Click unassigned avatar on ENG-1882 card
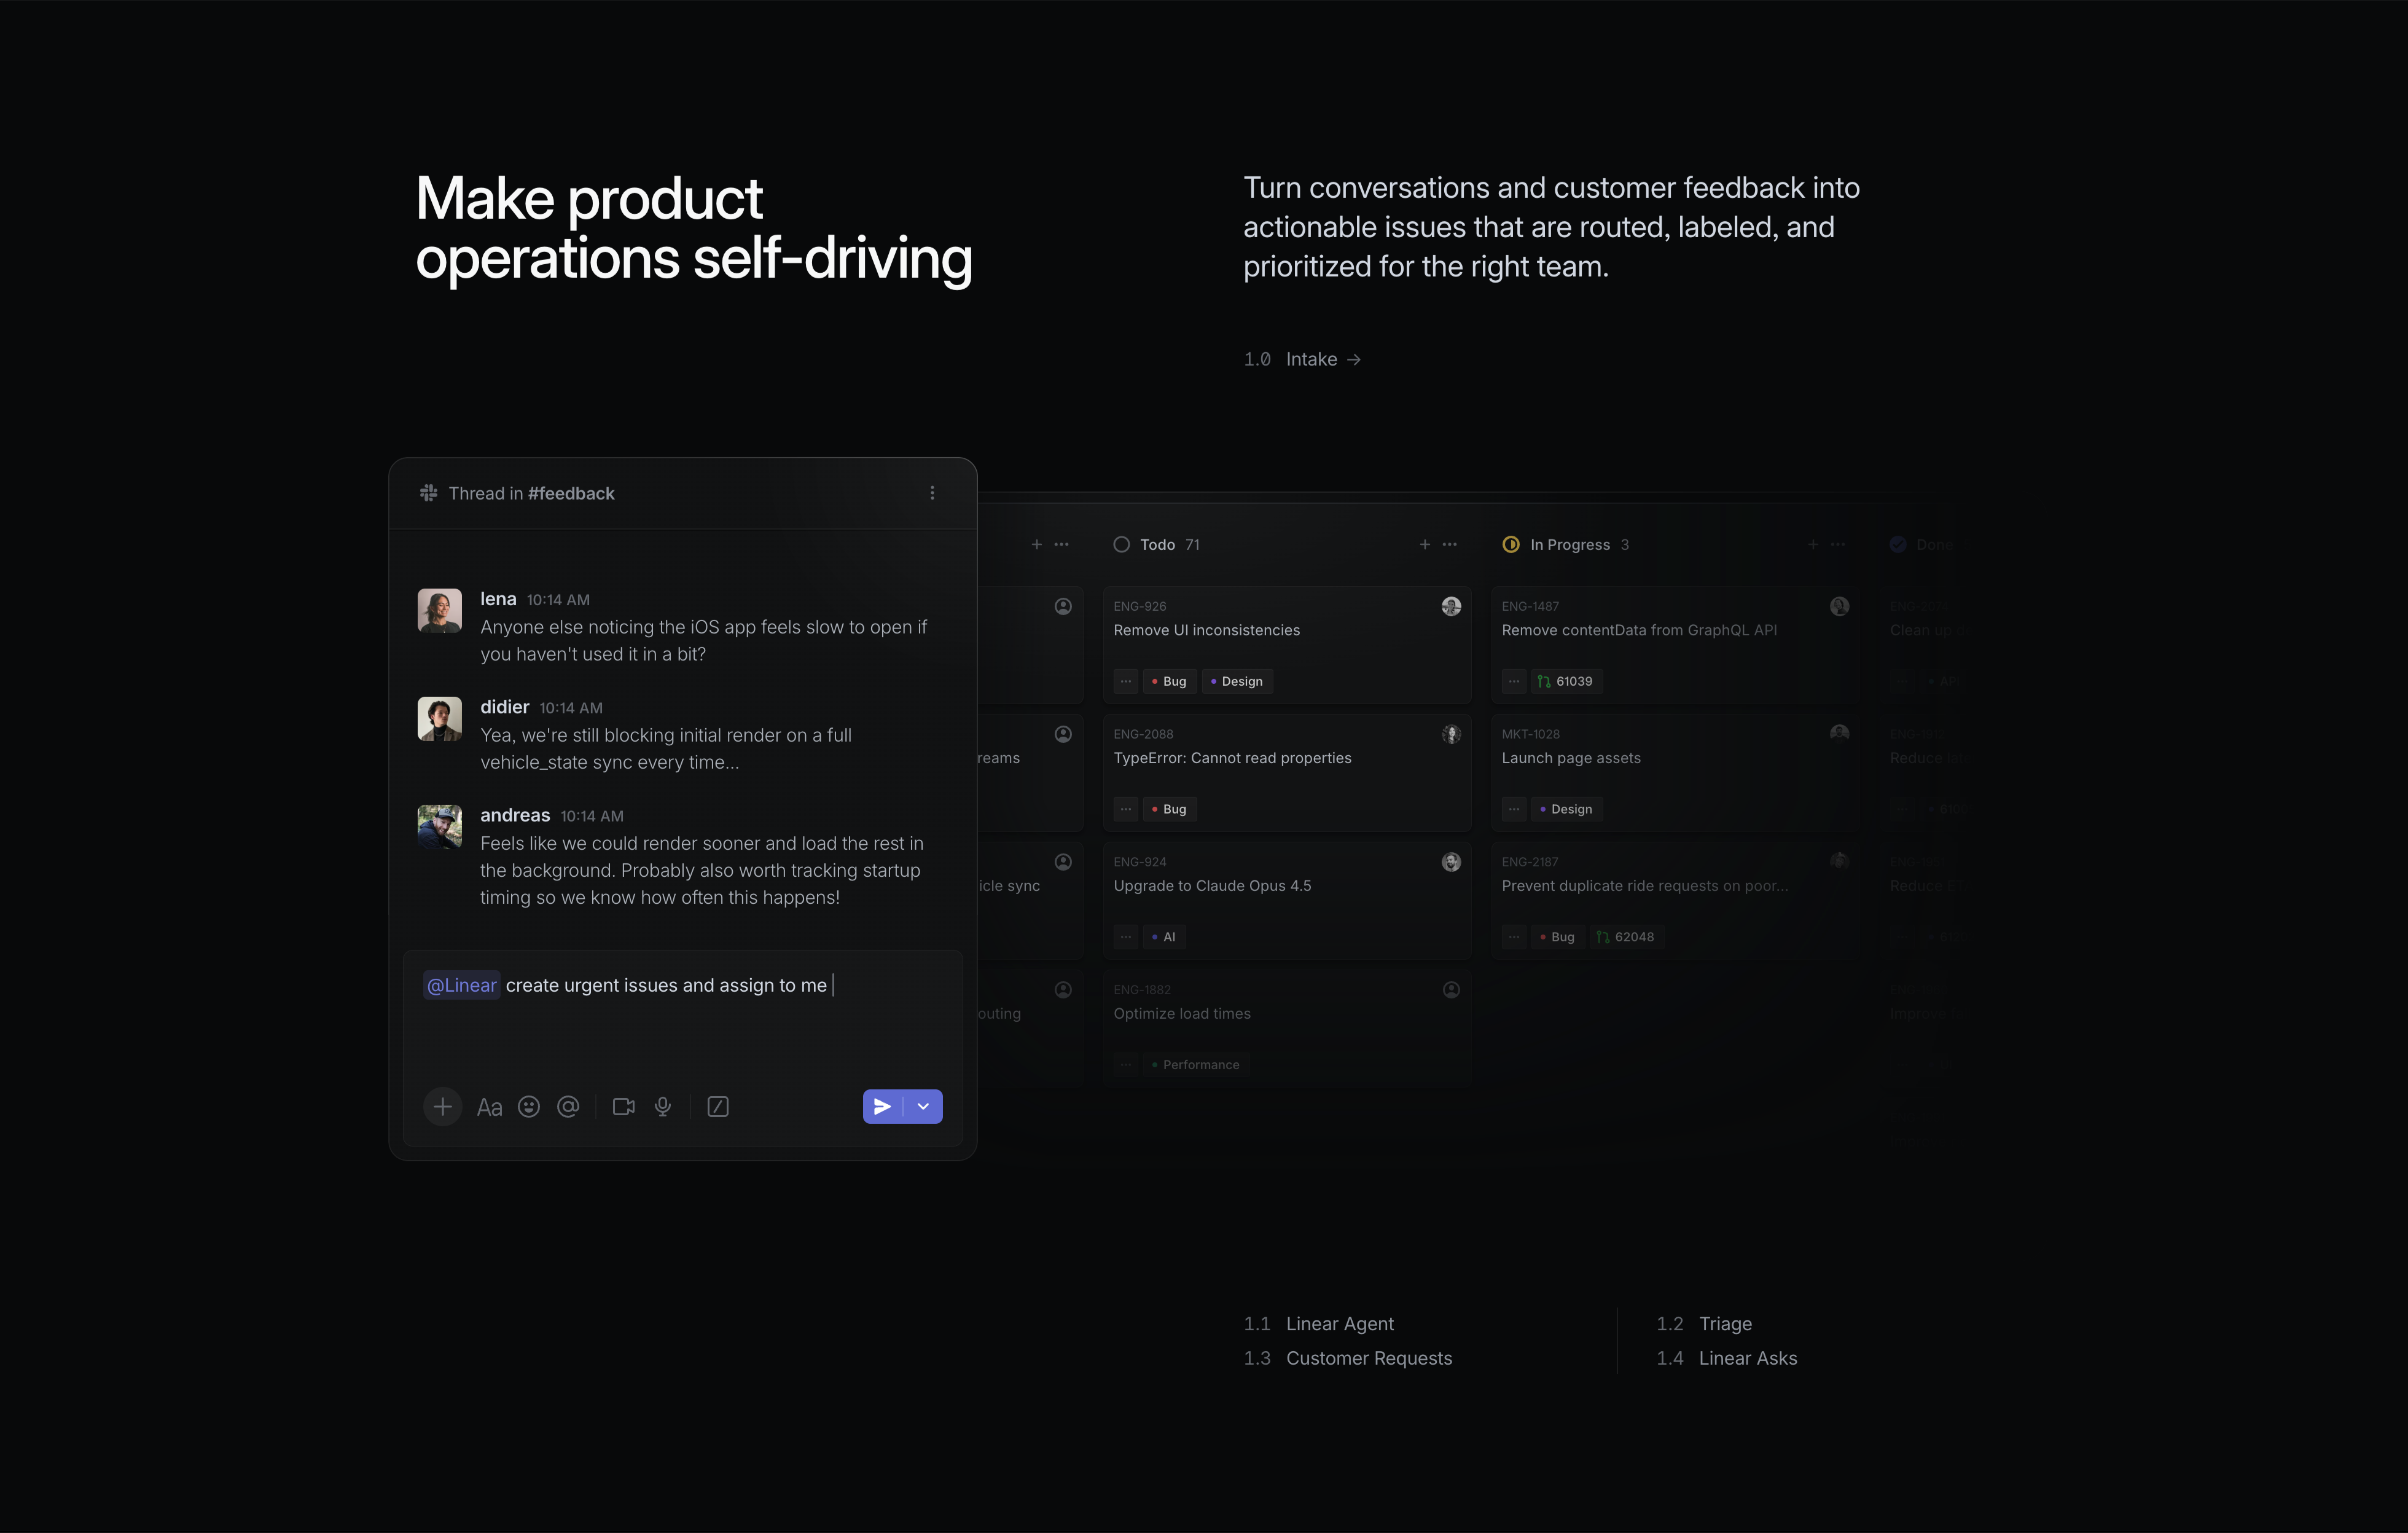The image size is (2408, 1533). (x=1451, y=990)
